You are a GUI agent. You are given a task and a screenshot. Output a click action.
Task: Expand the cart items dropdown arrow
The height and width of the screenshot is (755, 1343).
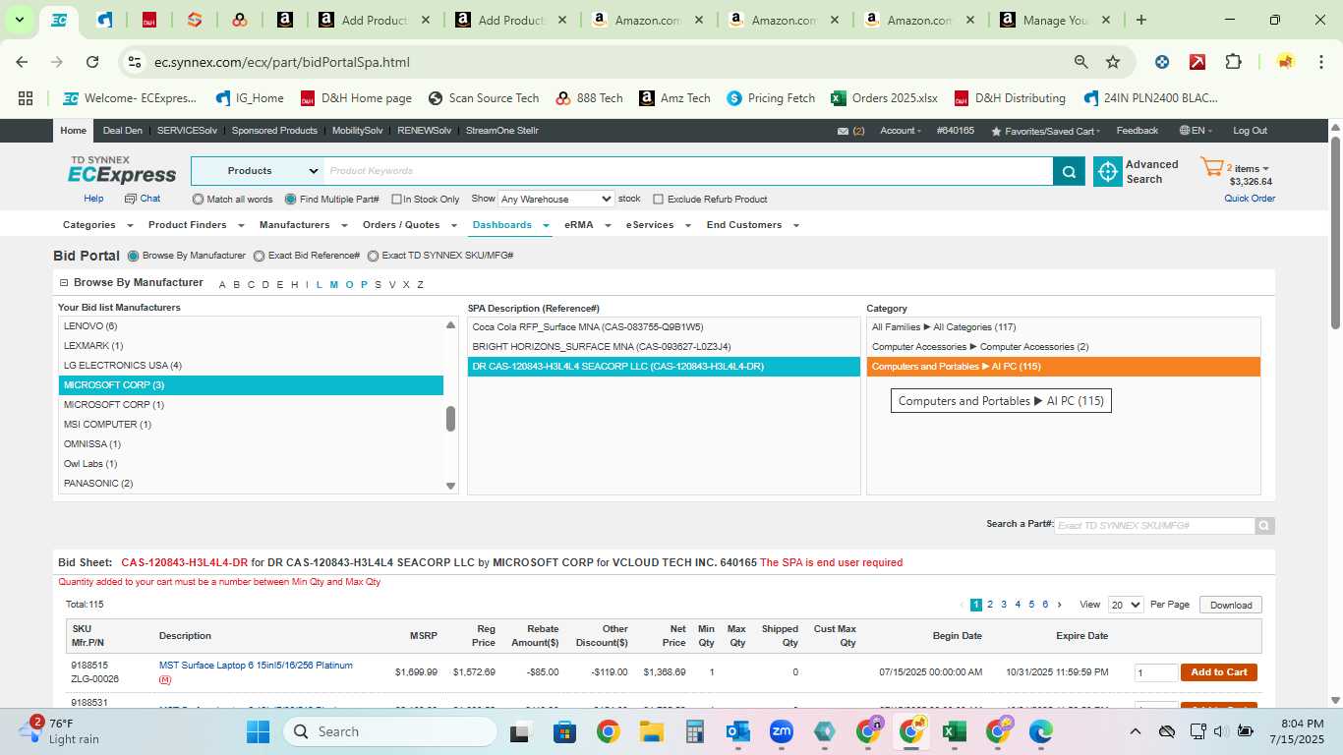pos(1265,169)
